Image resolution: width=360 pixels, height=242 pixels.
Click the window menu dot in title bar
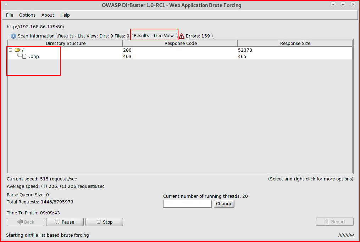(6, 4)
